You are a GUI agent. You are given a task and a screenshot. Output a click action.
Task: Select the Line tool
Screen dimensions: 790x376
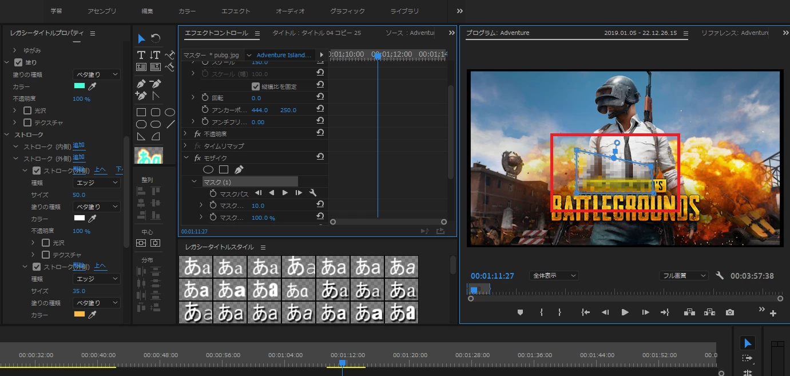click(170, 124)
